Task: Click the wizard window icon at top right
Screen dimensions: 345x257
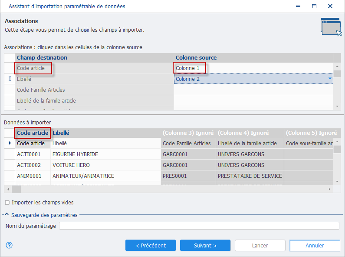Action: coord(330,27)
